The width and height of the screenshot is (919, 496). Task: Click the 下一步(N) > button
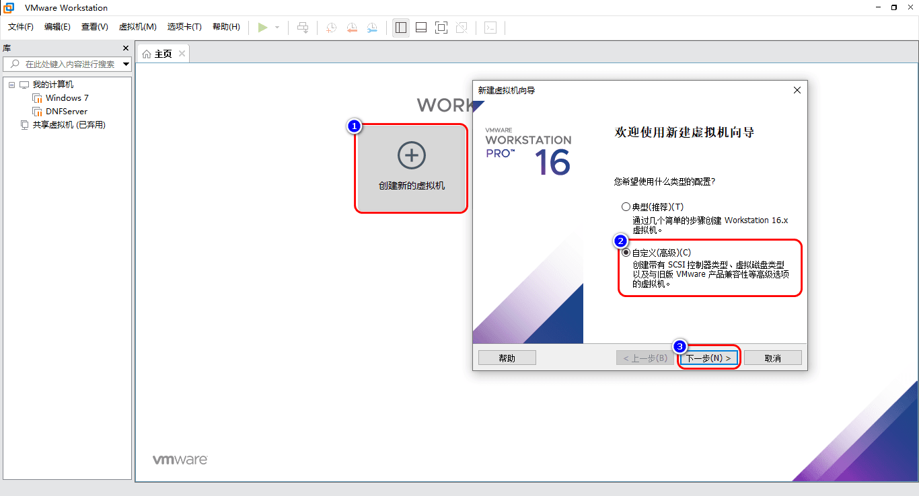[708, 358]
